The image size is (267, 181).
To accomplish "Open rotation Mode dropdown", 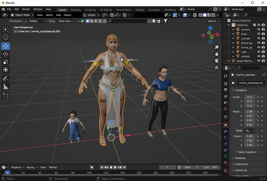I will (250, 130).
